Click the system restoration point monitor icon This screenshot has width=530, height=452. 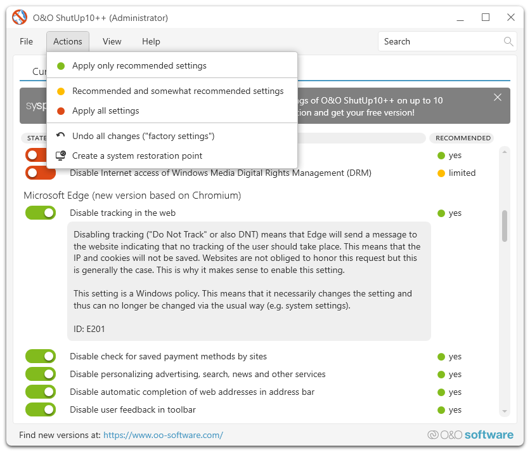point(61,156)
